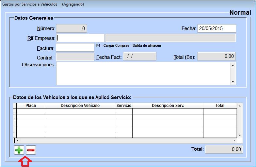Click the Número field

click(72, 28)
